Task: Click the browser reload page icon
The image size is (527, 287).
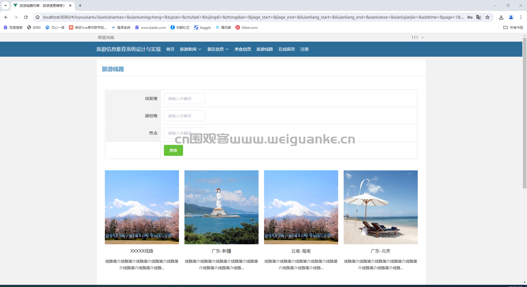Action: click(x=26, y=17)
